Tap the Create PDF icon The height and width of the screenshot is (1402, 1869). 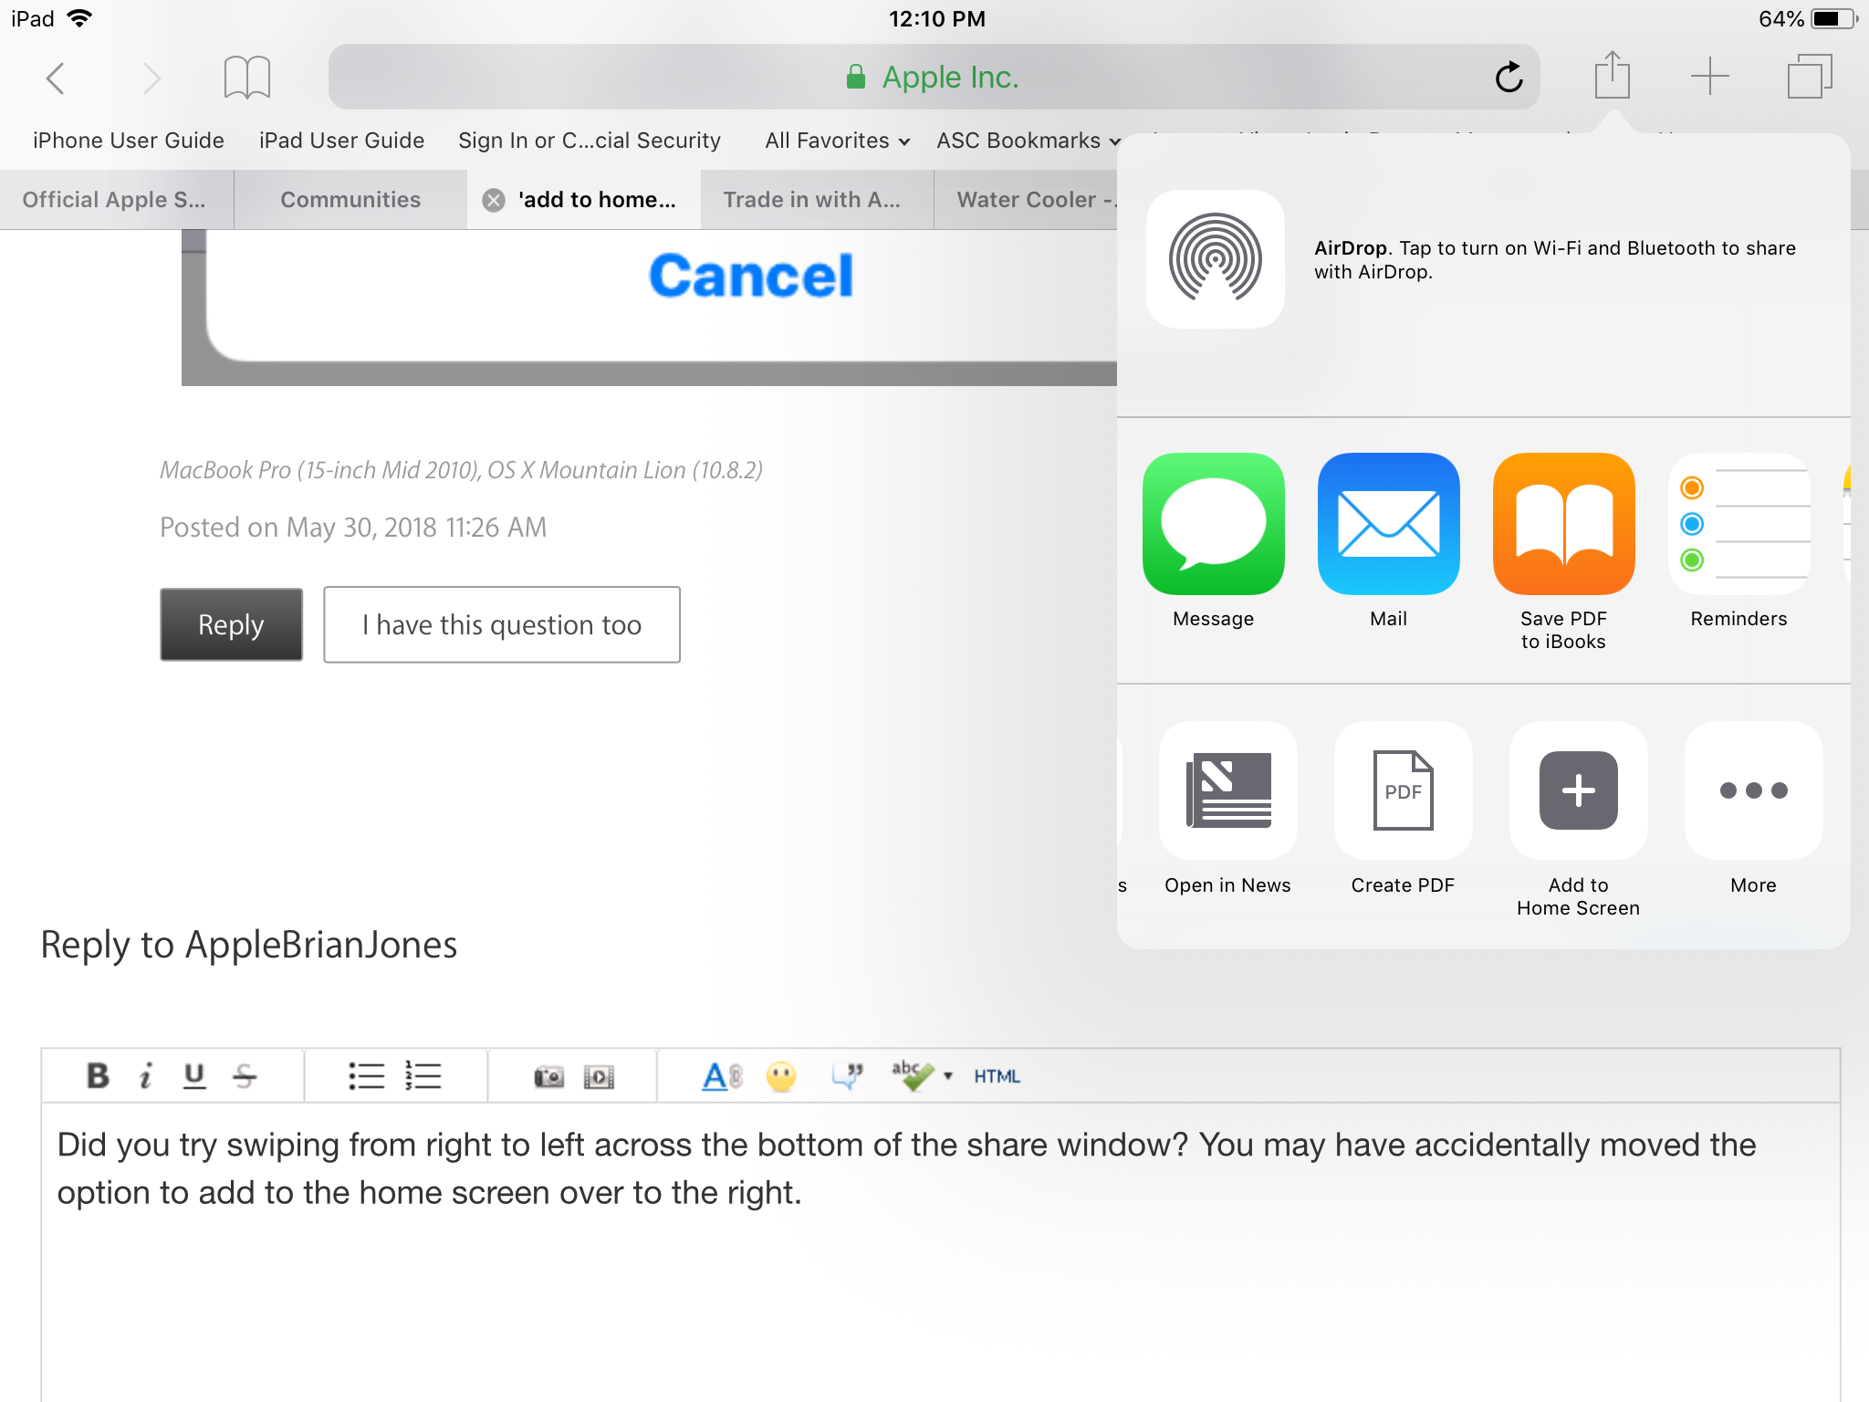point(1403,790)
